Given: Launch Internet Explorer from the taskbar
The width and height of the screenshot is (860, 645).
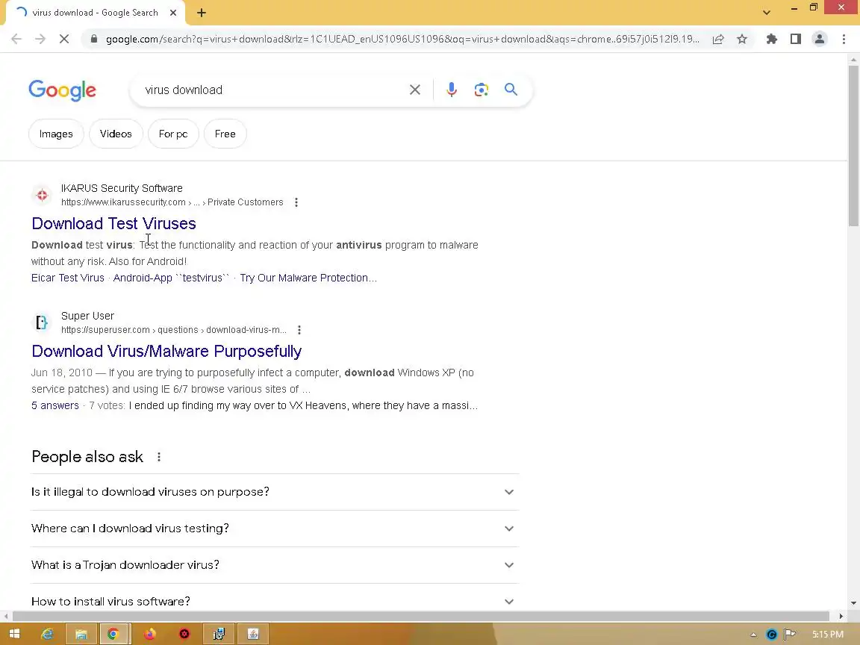Looking at the screenshot, I should click(x=48, y=634).
